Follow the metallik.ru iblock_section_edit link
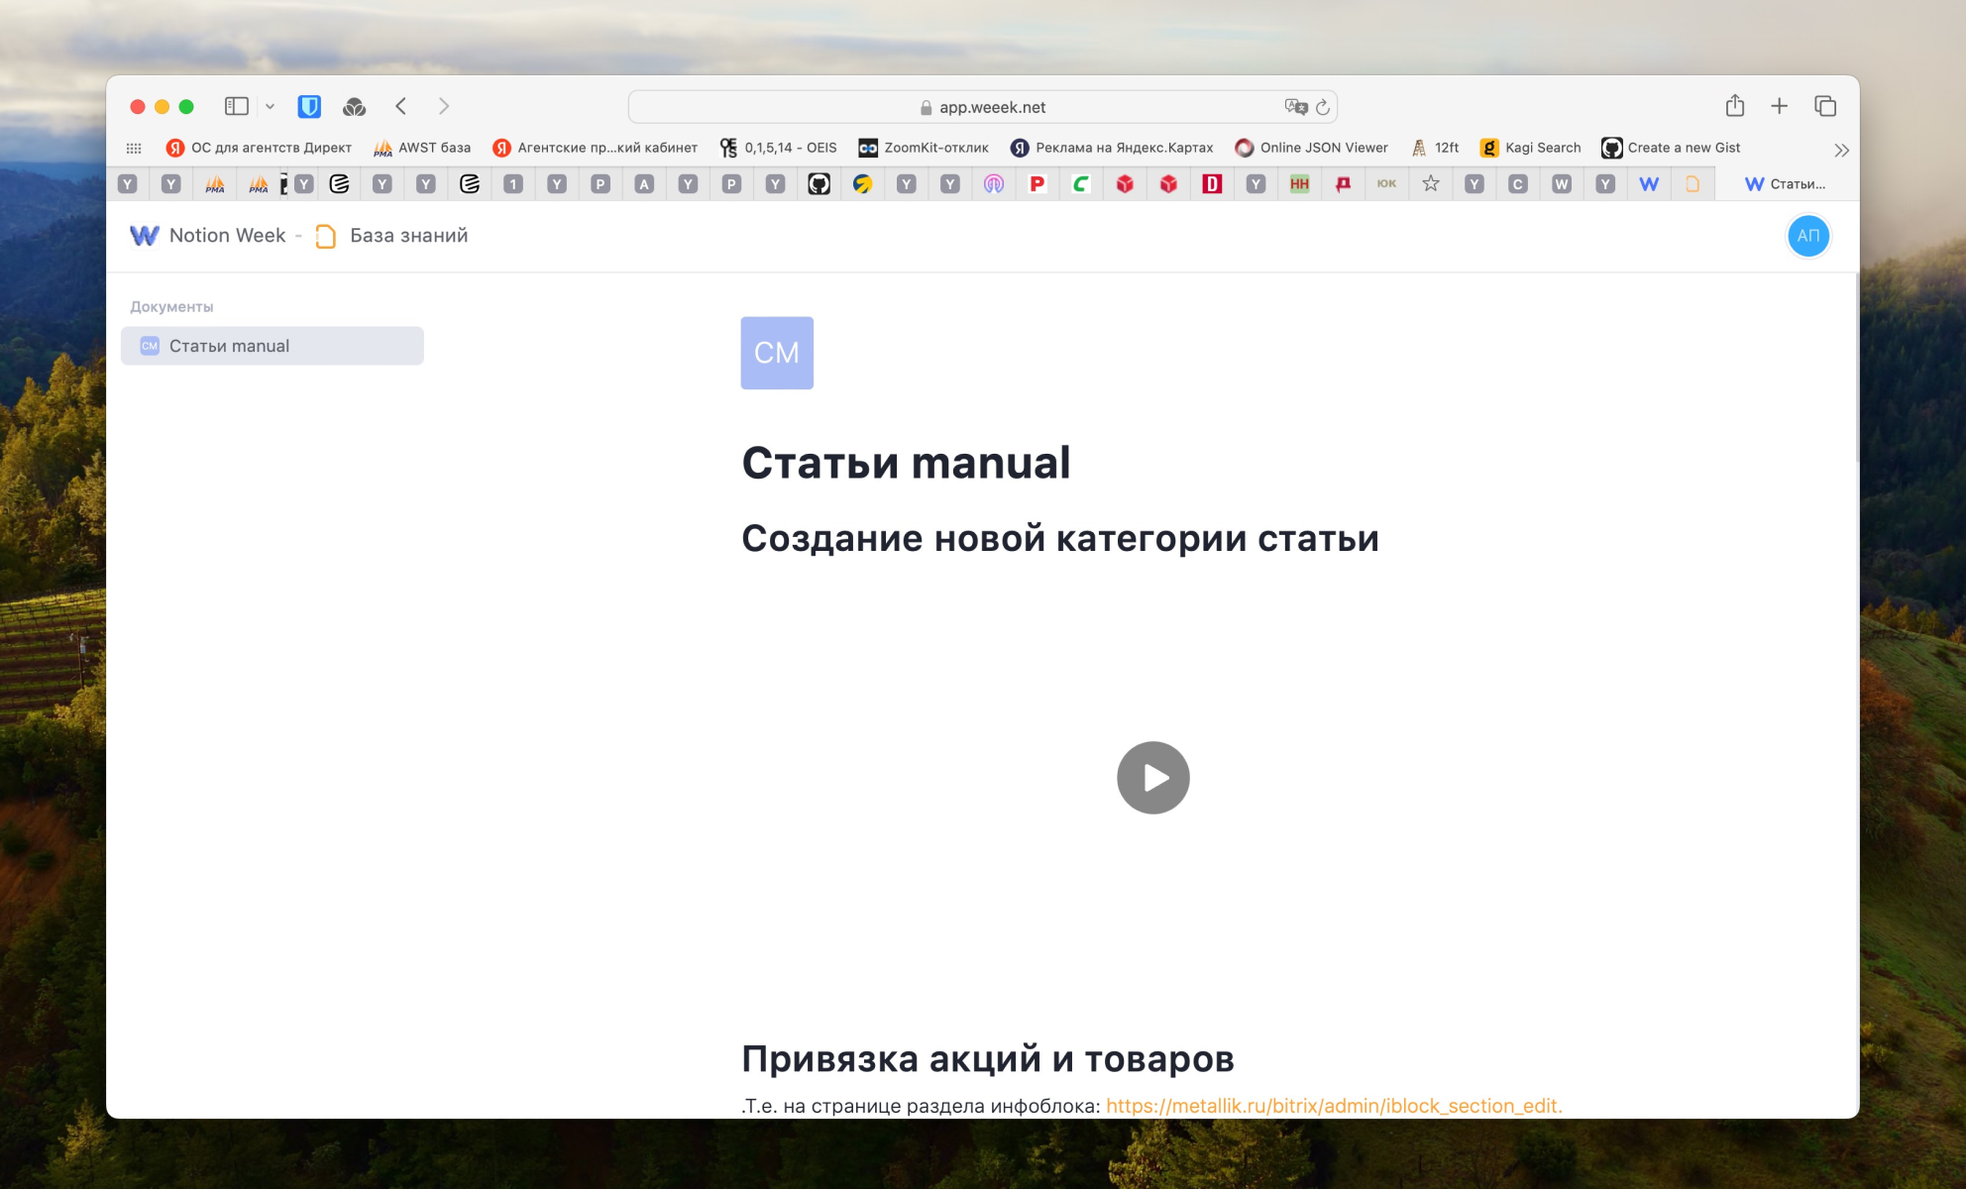 click(x=1335, y=1105)
